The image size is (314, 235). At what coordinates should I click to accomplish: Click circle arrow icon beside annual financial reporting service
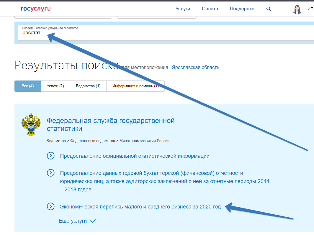coord(51,173)
